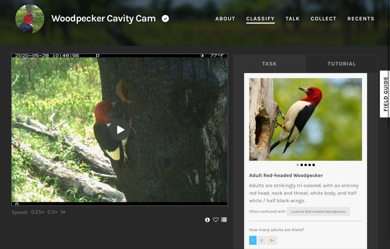Click the verified checkmark badge
Image resolution: width=390 pixels, height=249 pixels.
(165, 19)
